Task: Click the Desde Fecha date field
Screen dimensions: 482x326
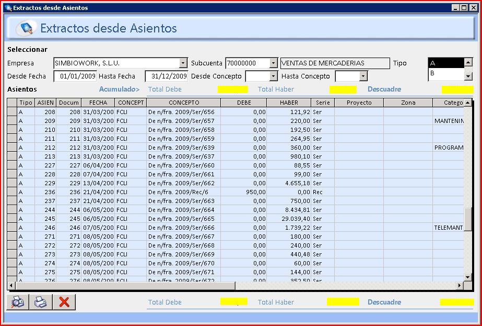Action: click(x=75, y=76)
